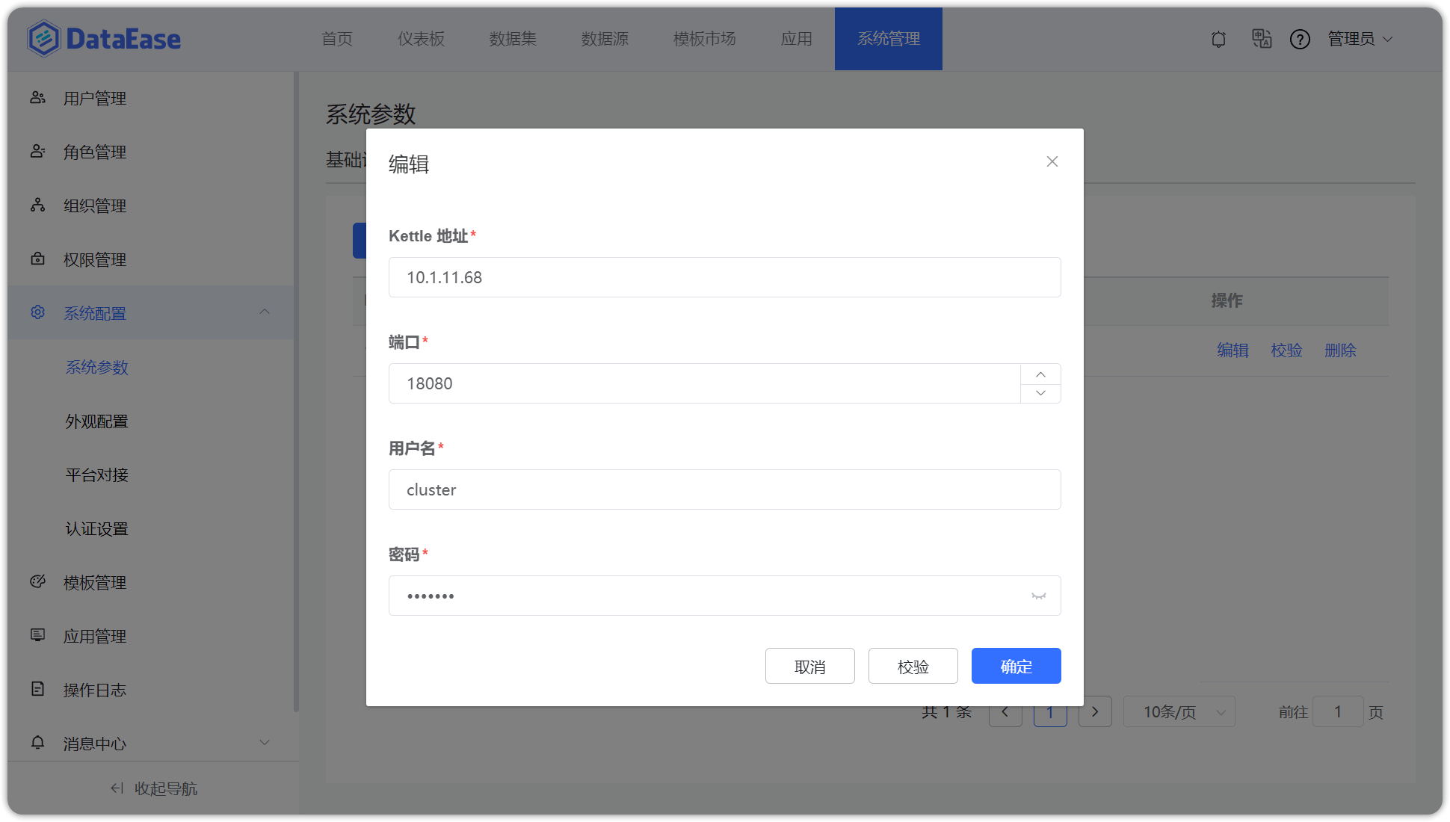The width and height of the screenshot is (1450, 822).
Task: Expand the 管理员 account dropdown
Action: tap(1360, 39)
